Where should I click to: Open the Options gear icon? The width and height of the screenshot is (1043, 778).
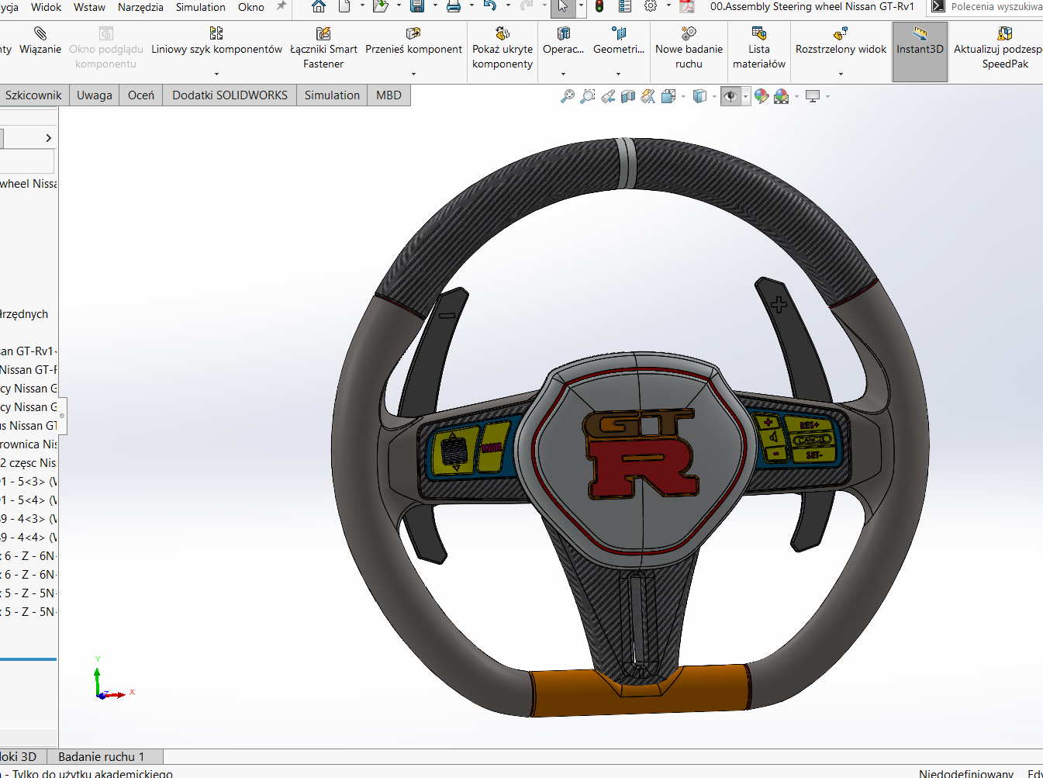tap(651, 7)
